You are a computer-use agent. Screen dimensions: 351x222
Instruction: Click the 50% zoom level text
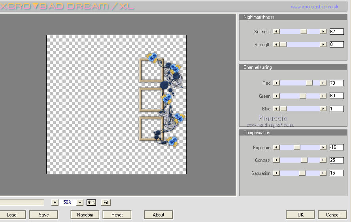click(67, 202)
